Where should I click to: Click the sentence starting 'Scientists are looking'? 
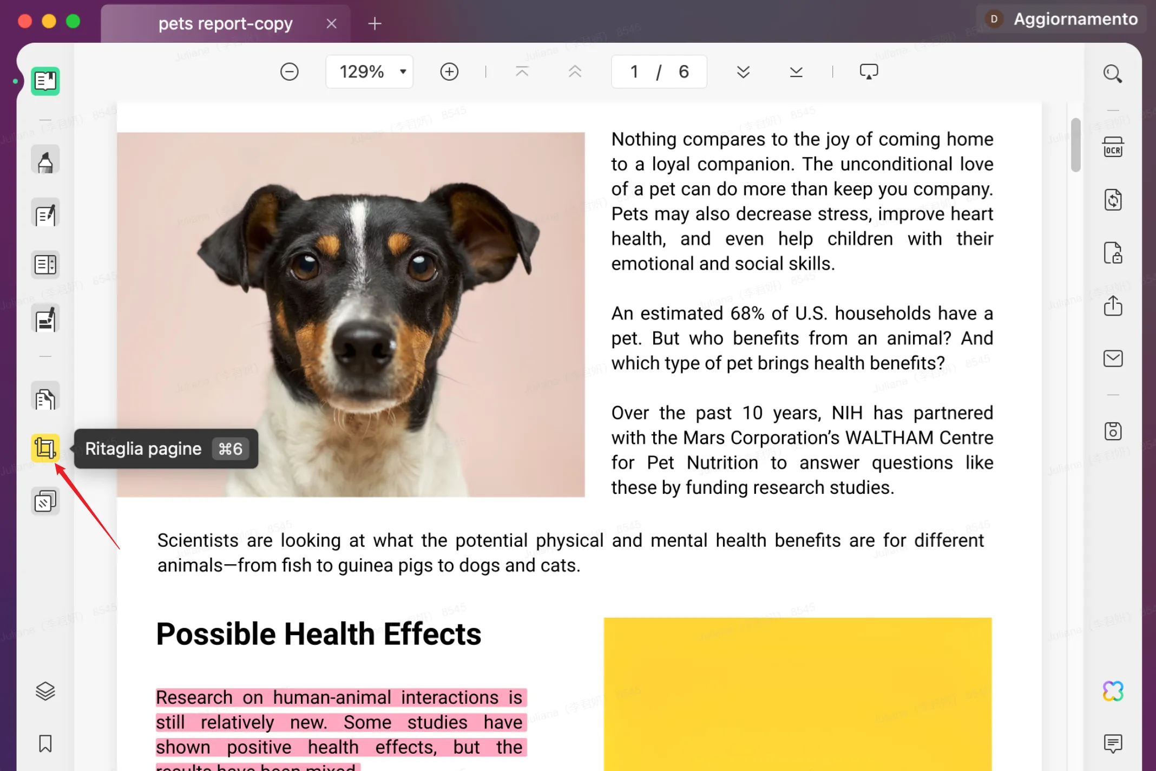(571, 553)
